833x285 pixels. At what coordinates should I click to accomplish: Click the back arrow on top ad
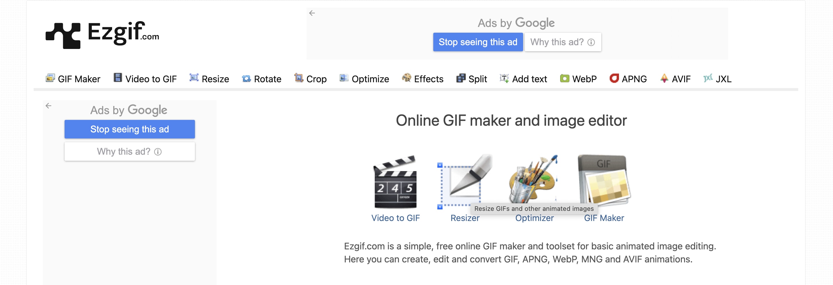[312, 13]
